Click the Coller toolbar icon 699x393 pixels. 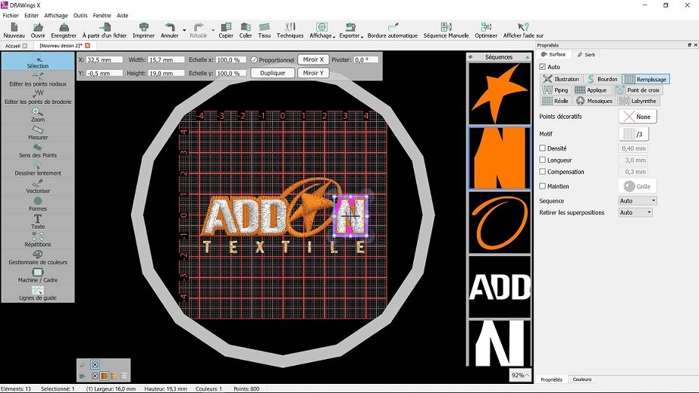click(x=246, y=30)
